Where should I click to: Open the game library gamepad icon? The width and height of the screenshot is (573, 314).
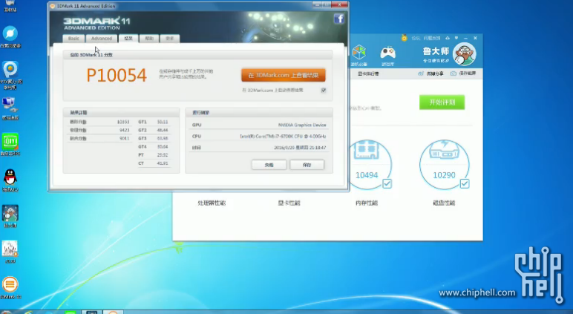pyautogui.click(x=387, y=53)
